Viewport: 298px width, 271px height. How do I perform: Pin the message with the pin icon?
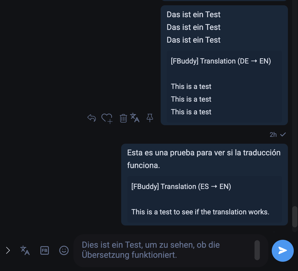150,118
